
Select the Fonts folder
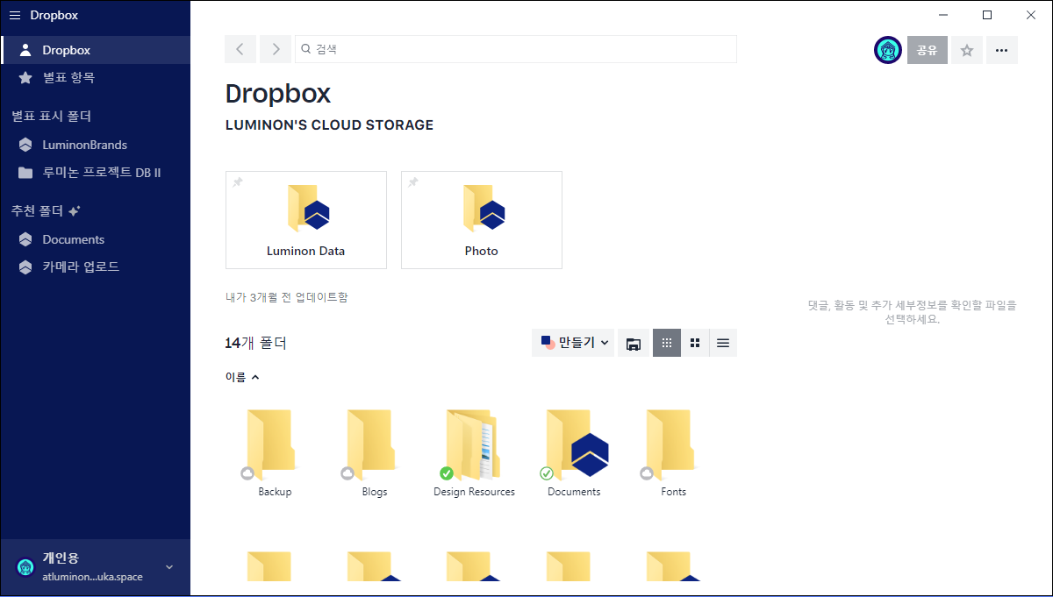tap(674, 453)
